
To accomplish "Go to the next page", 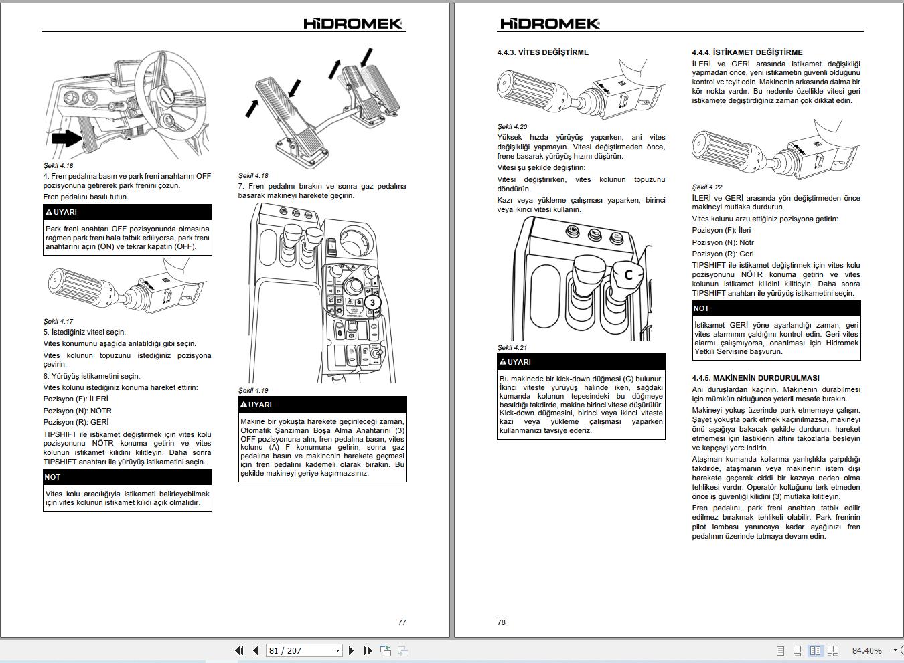I will coord(352,650).
